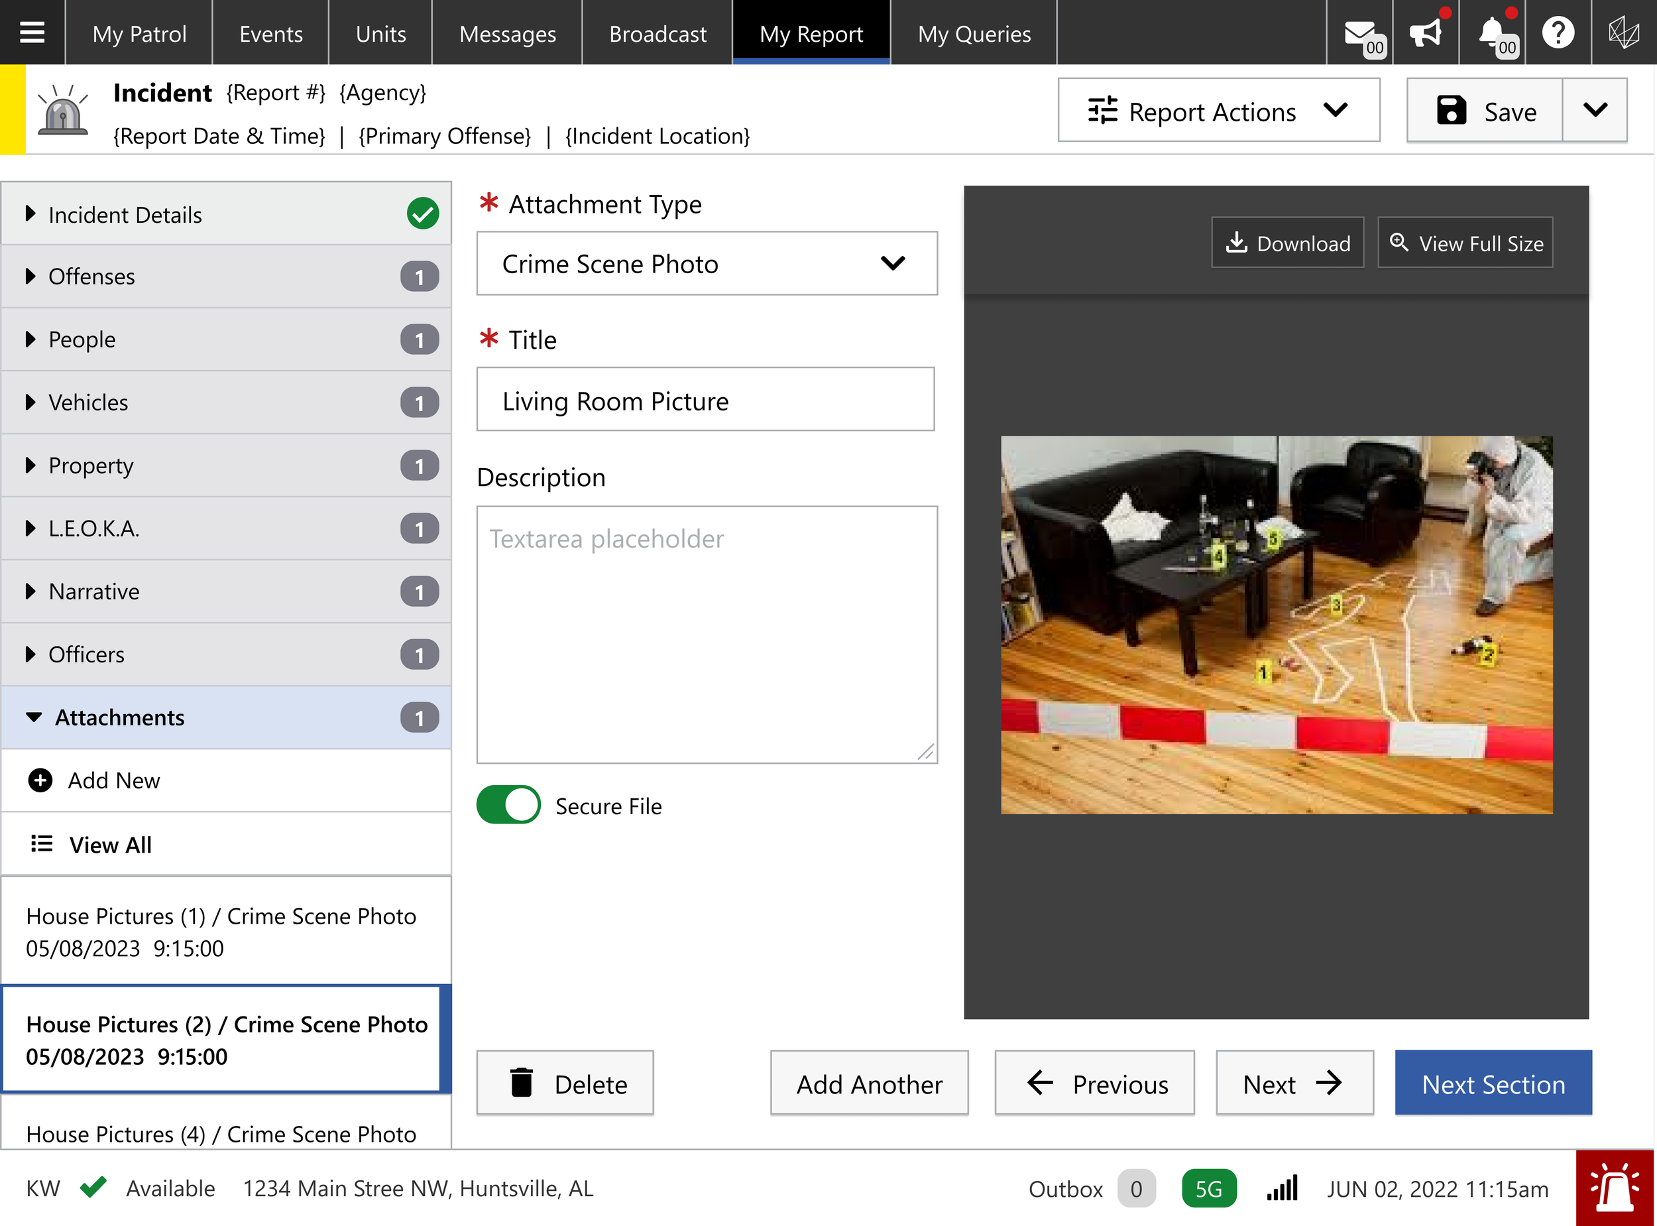The image size is (1657, 1226).
Task: Toggle the Secure File switch
Action: click(509, 805)
